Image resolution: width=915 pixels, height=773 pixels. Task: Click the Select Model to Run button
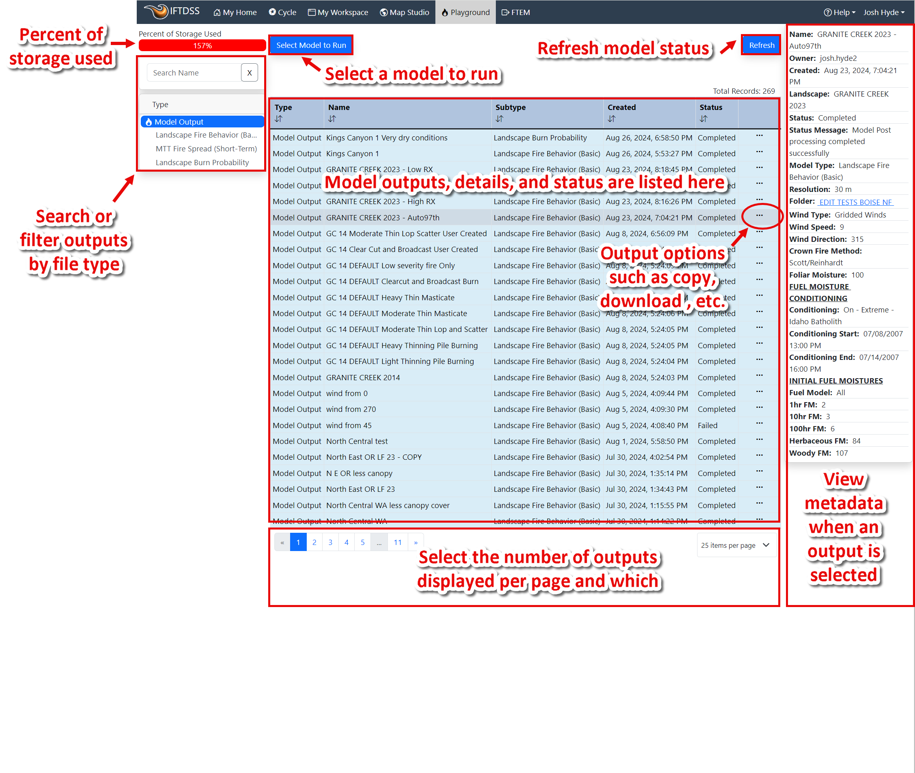pyautogui.click(x=311, y=45)
